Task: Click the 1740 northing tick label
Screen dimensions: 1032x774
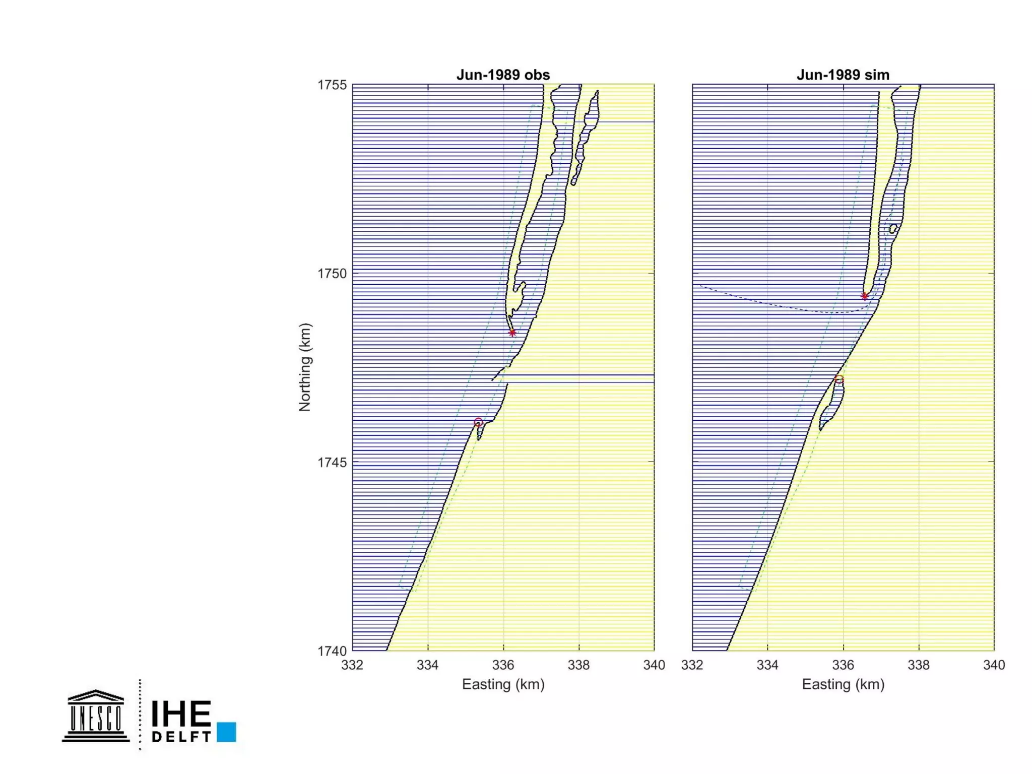Action: tap(332, 651)
